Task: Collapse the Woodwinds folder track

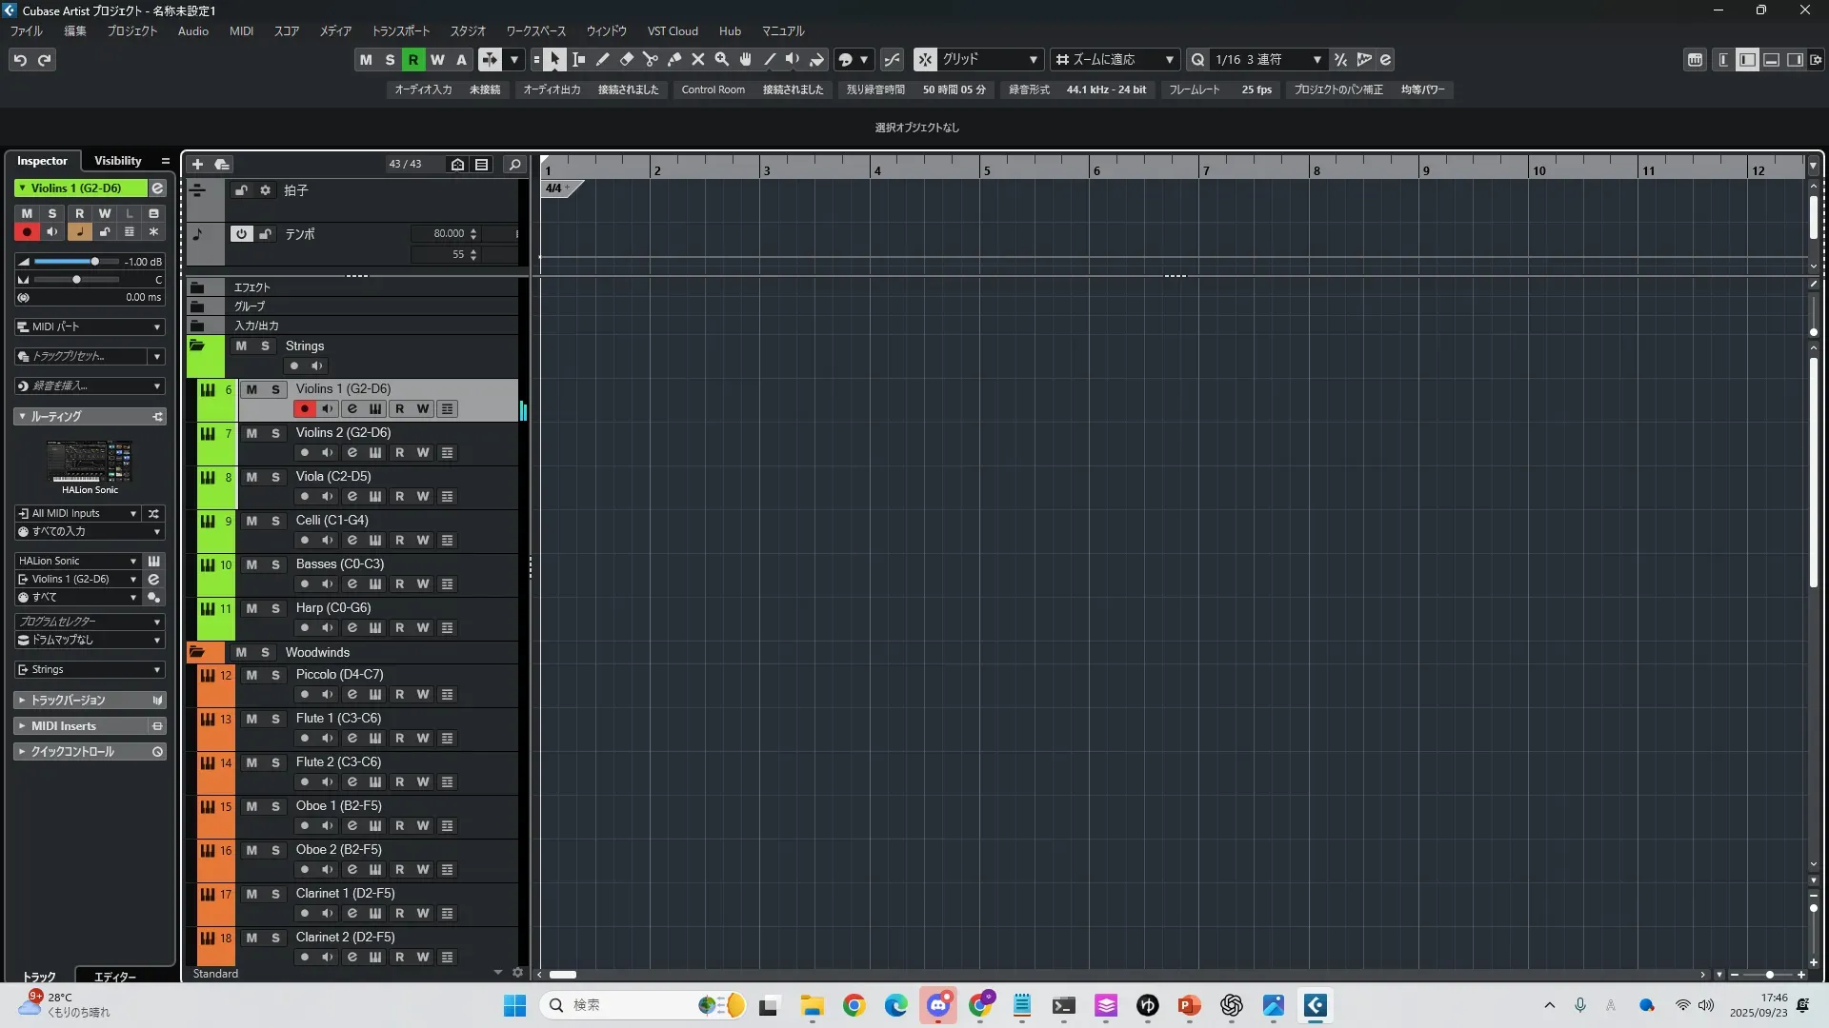Action: pos(197,653)
